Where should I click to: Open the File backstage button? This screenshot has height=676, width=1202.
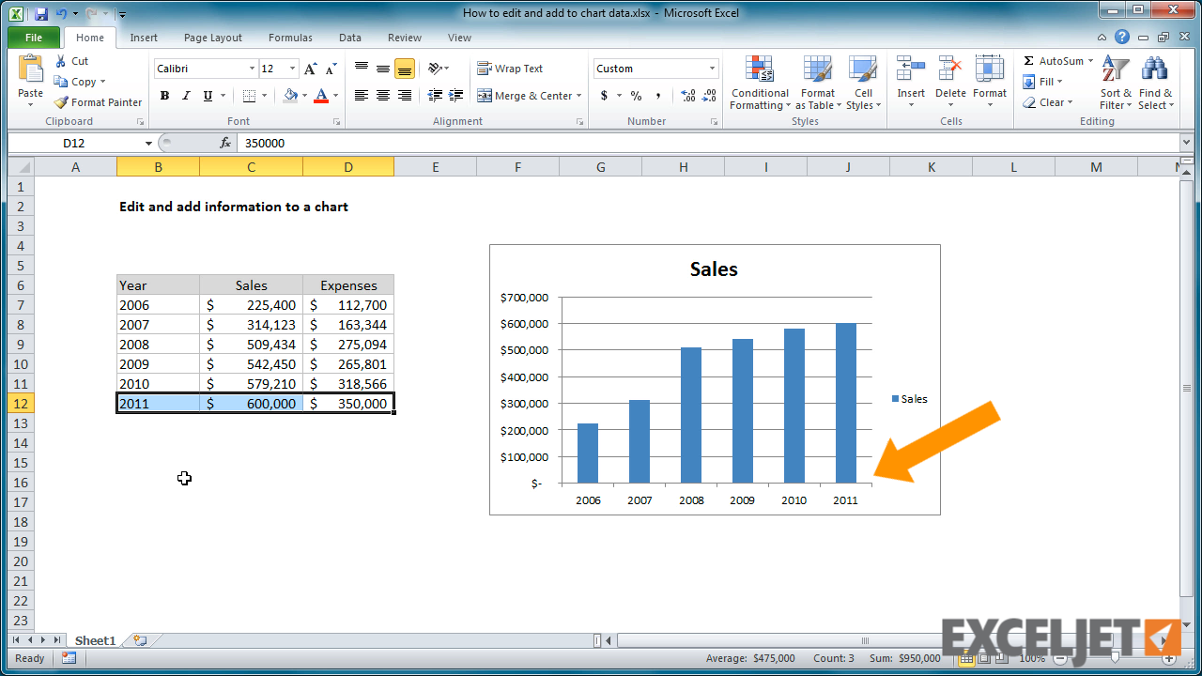pyautogui.click(x=34, y=38)
